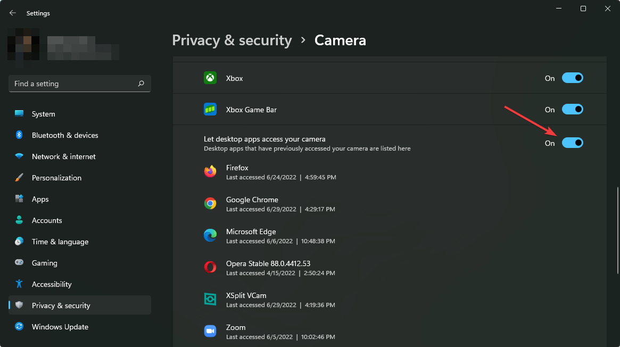Viewport: 620px width, 347px height.
Task: Click the Firefox app icon
Action: tap(210, 172)
